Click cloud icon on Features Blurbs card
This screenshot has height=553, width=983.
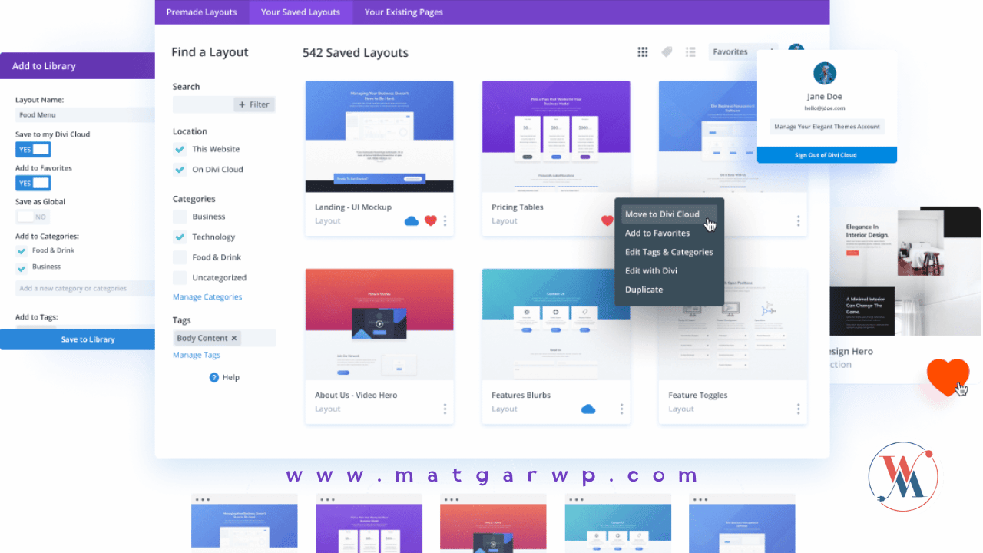[588, 409]
